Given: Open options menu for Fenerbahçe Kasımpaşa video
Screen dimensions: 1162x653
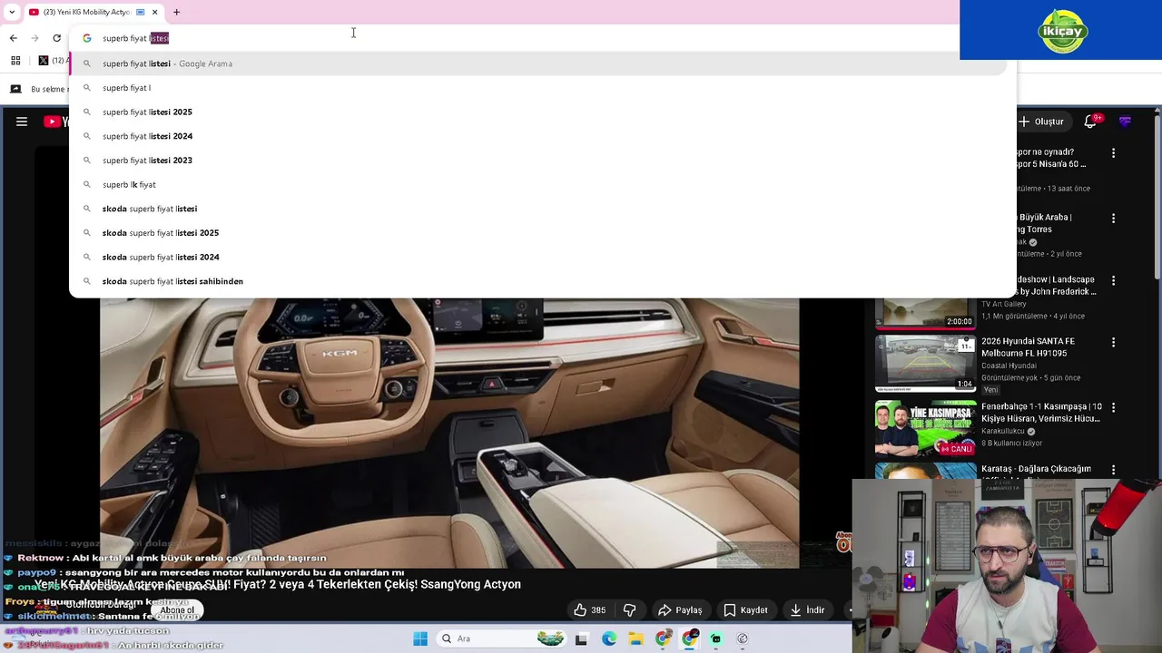Looking at the screenshot, I should pyautogui.click(x=1113, y=408).
